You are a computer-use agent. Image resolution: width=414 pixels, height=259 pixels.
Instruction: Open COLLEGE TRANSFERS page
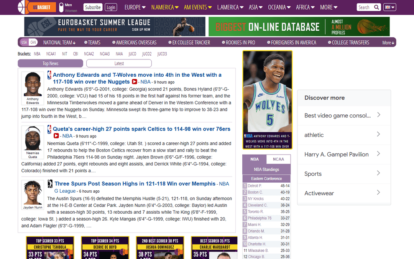coord(348,43)
